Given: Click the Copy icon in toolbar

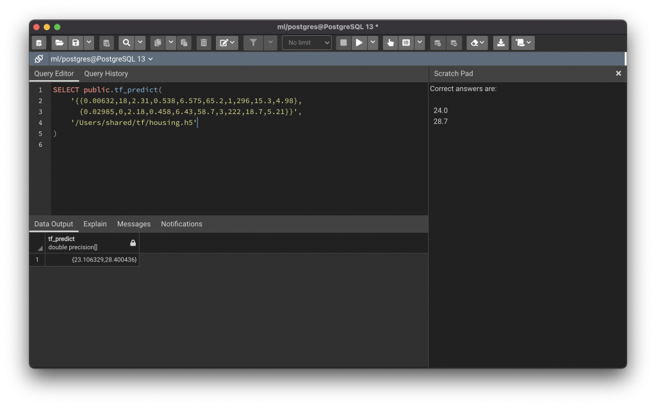Looking at the screenshot, I should point(158,43).
